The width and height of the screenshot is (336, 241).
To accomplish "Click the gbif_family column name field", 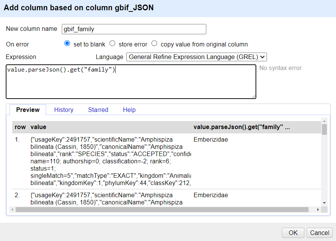I will click(x=134, y=29).
